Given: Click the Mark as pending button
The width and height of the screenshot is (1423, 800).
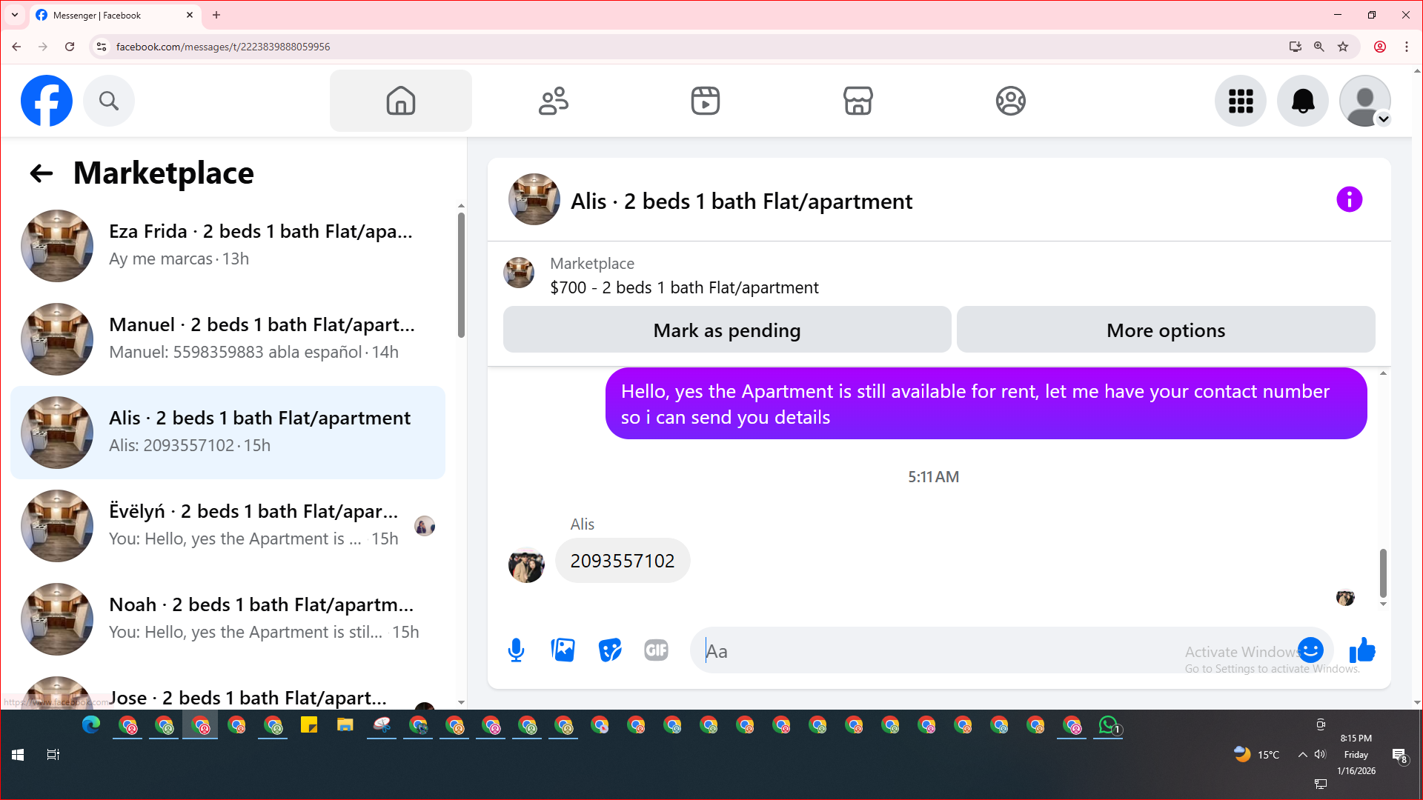Looking at the screenshot, I should (x=726, y=330).
